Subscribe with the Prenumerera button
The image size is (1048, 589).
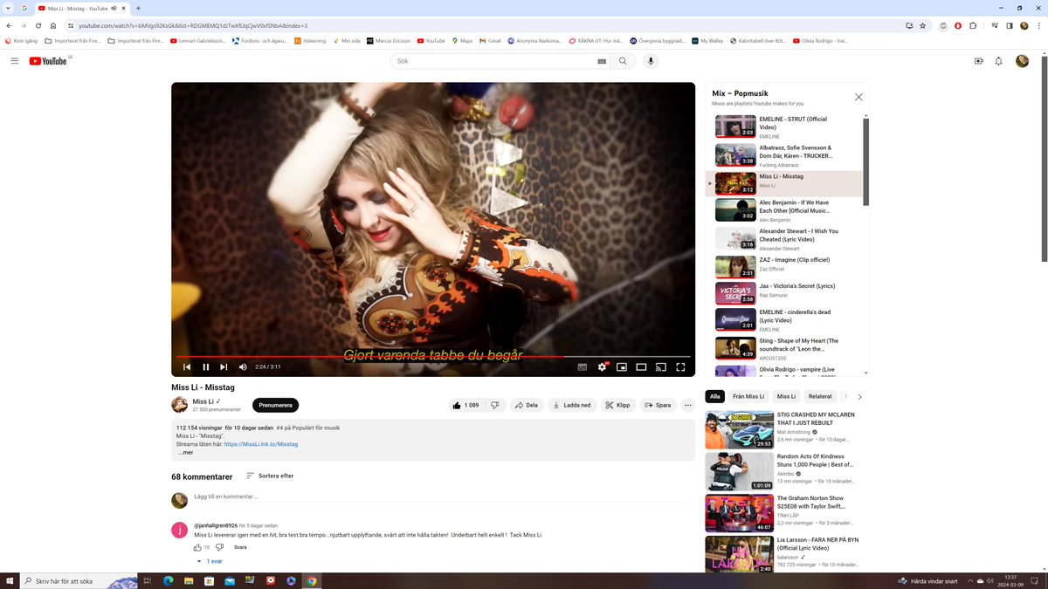[x=275, y=405]
